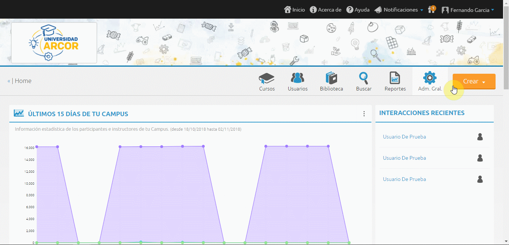Click the Universidad Arcor logo
The width and height of the screenshot is (509, 245).
click(54, 43)
